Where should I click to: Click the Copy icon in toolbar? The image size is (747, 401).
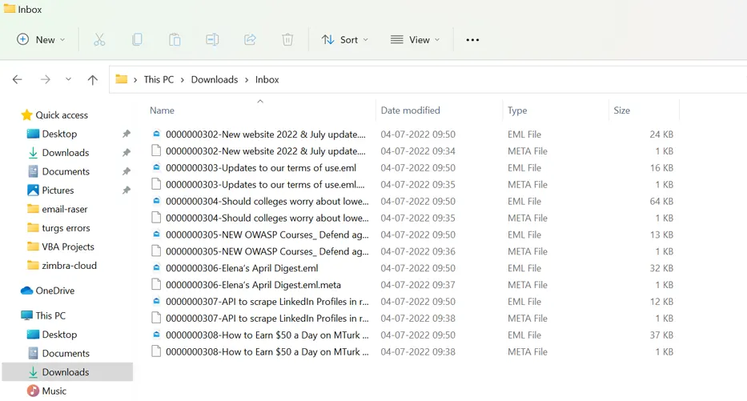pyautogui.click(x=137, y=39)
